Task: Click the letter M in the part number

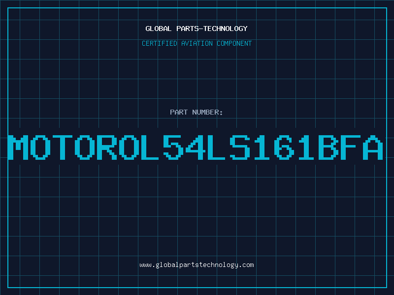Action: click(18, 147)
